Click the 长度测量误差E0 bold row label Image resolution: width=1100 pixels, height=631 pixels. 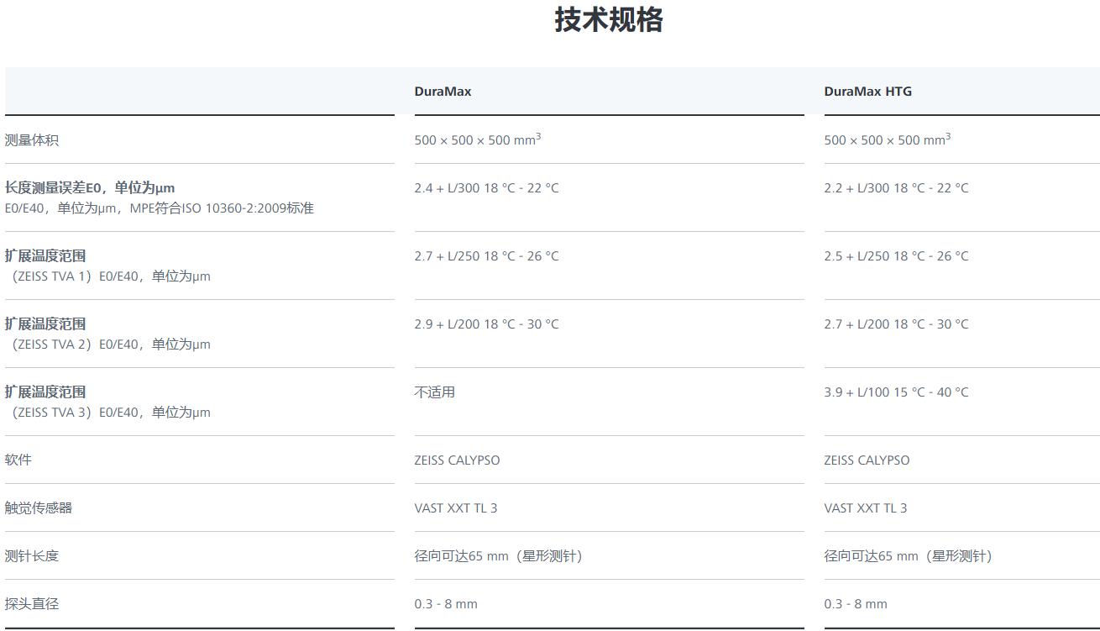coord(90,188)
